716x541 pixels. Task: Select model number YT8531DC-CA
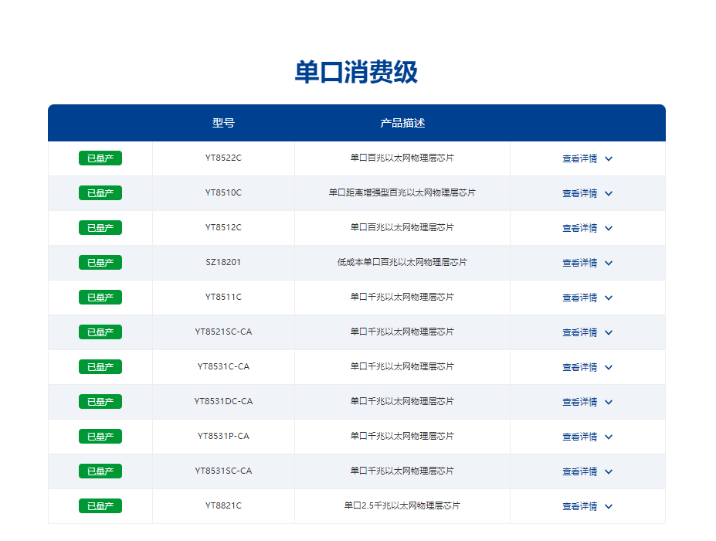[x=223, y=400]
